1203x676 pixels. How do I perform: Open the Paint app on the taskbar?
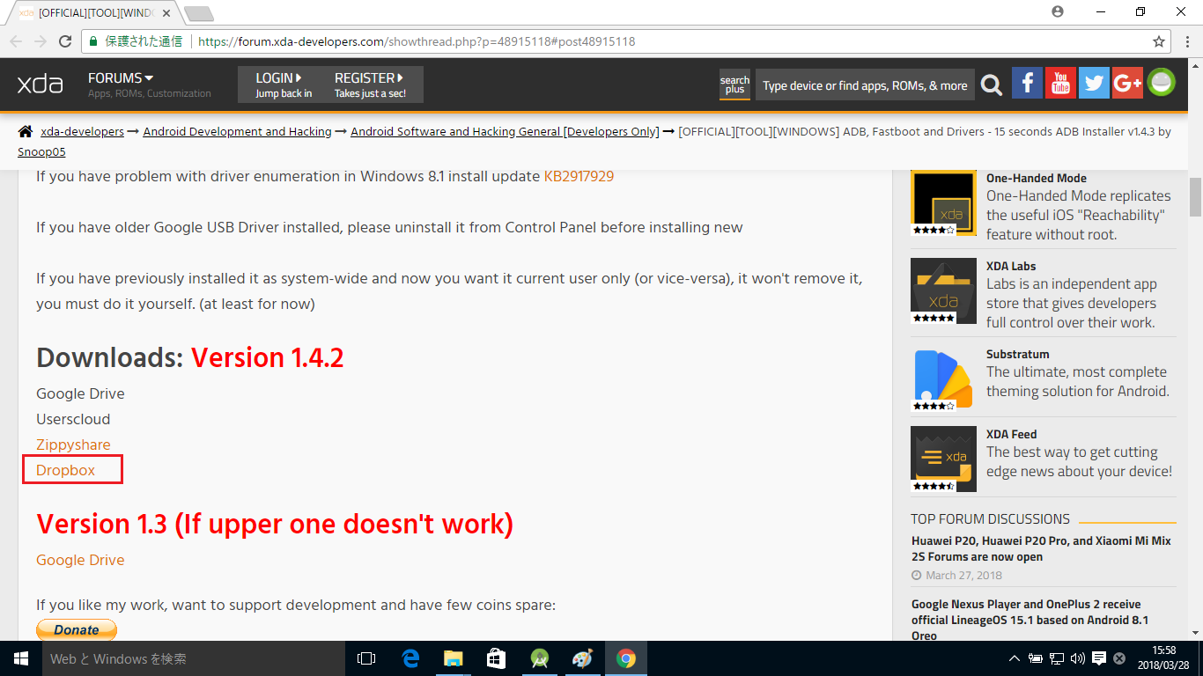(583, 658)
